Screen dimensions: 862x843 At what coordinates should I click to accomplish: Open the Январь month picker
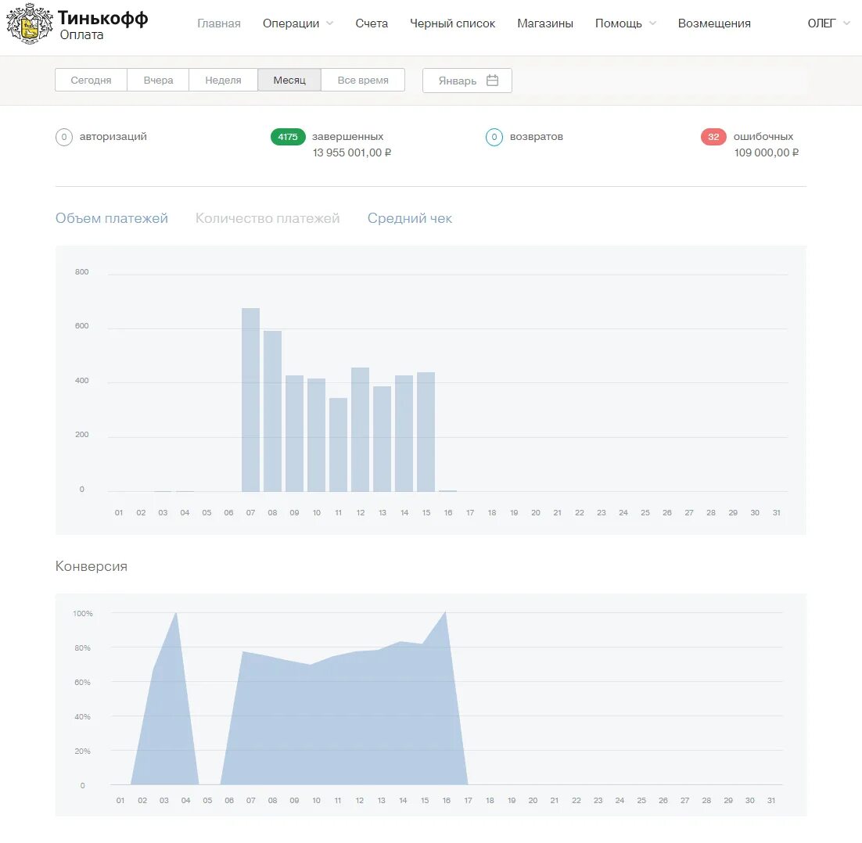coord(467,81)
